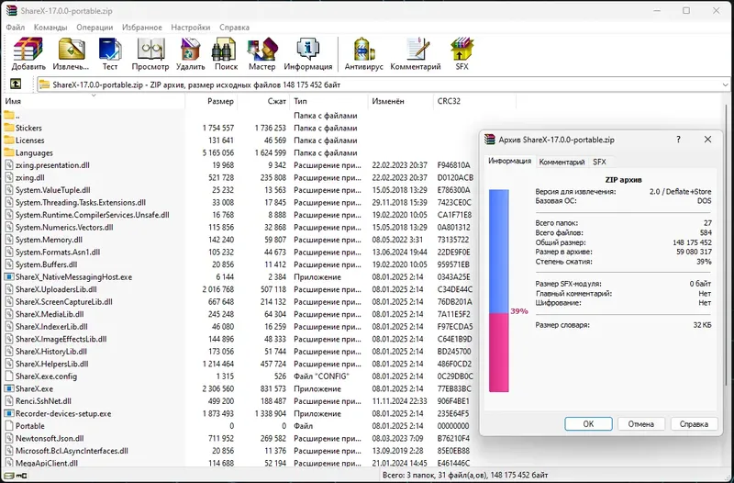The height and width of the screenshot is (483, 734).
Task: Open the Избранное menu
Action: coord(142,28)
